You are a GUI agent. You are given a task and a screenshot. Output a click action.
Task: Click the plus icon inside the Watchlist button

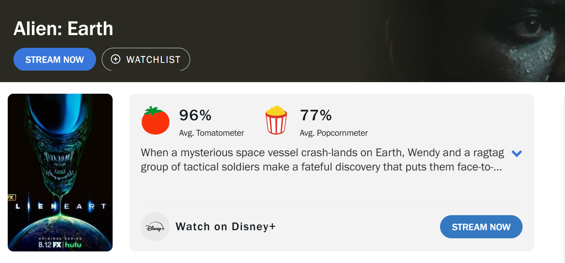(115, 59)
